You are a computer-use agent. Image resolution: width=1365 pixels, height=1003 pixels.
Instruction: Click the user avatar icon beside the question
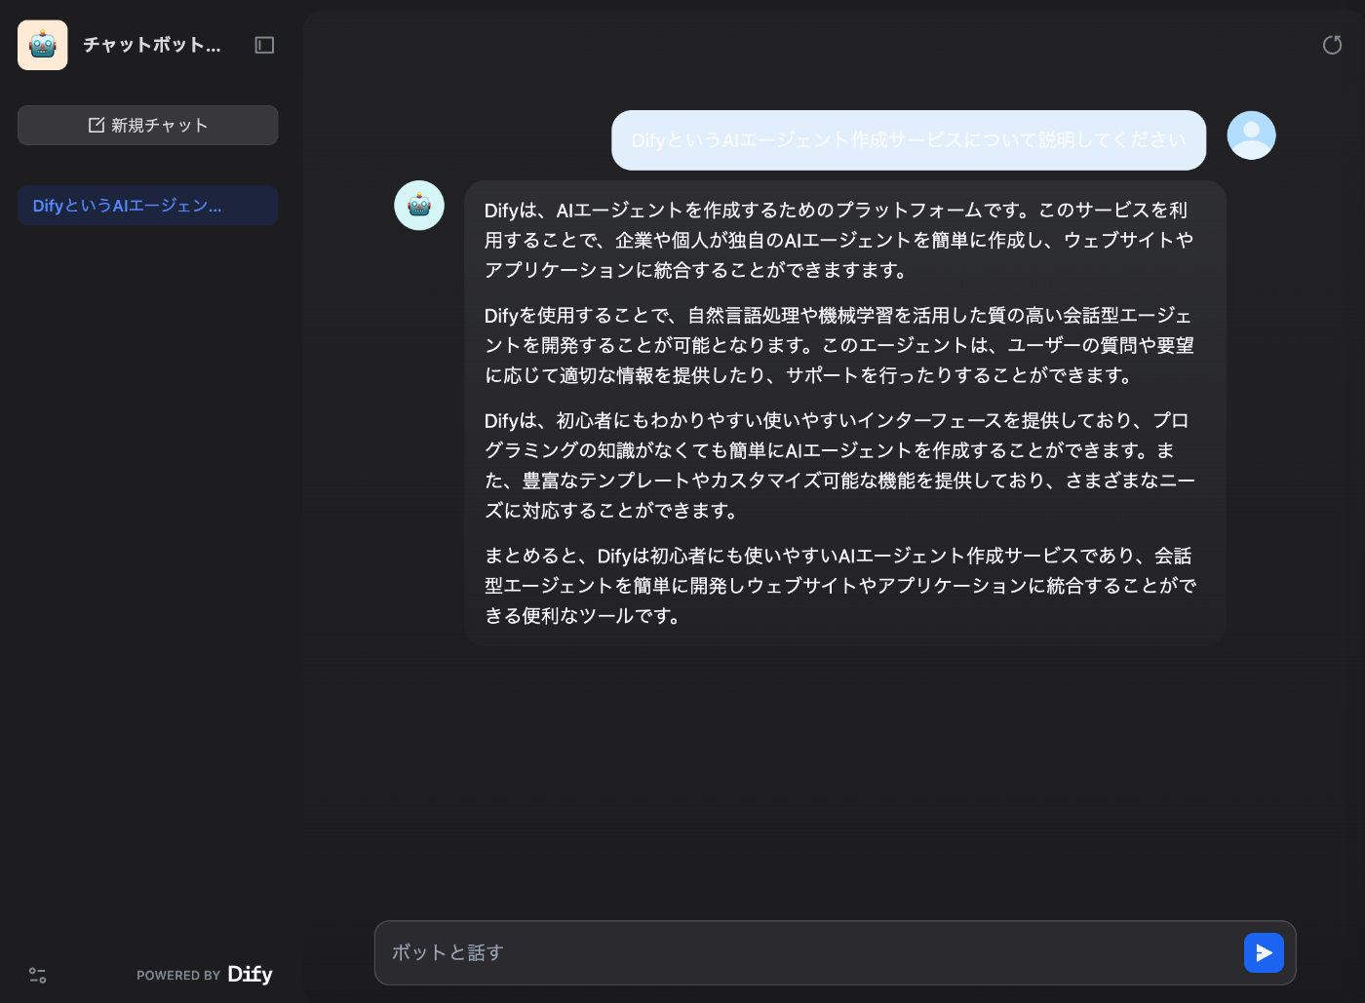point(1251,135)
